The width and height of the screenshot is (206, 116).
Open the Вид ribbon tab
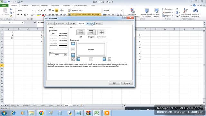[93, 5]
